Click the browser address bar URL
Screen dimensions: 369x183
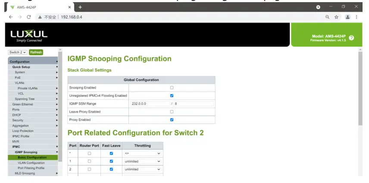tap(72, 17)
